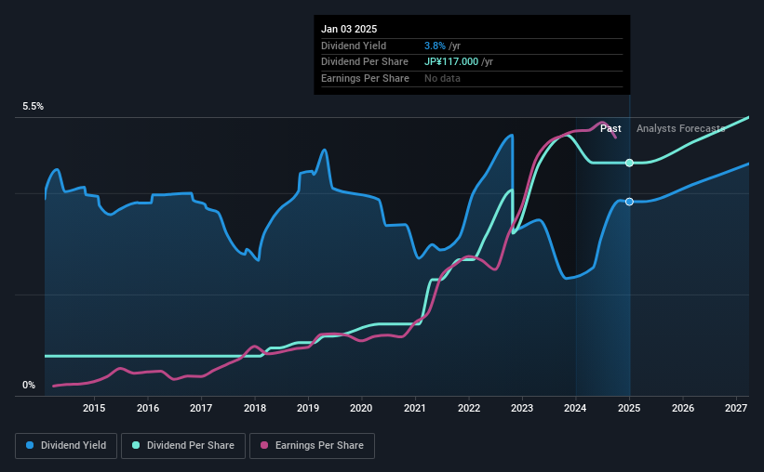The image size is (764, 472).
Task: Click the 2017 x-axis label
Action: click(x=201, y=408)
